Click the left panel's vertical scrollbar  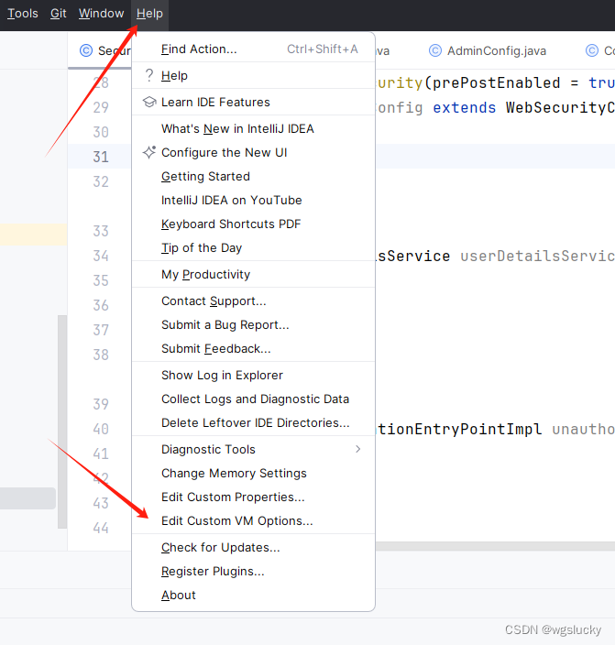(x=62, y=421)
